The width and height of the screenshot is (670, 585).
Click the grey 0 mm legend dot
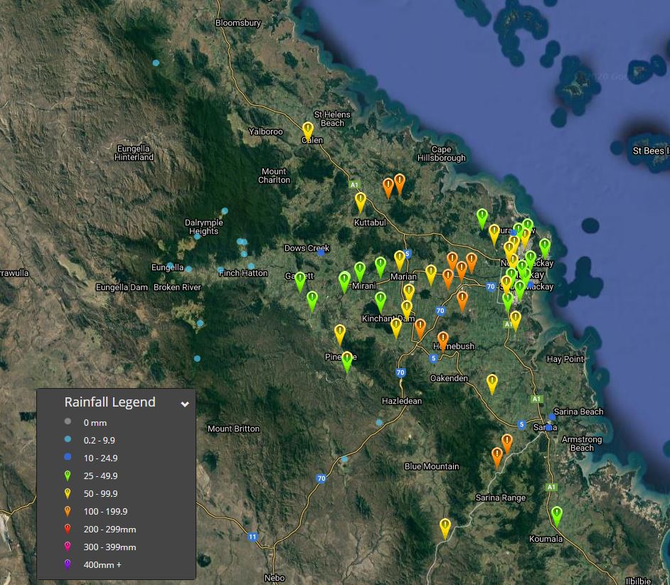68,423
